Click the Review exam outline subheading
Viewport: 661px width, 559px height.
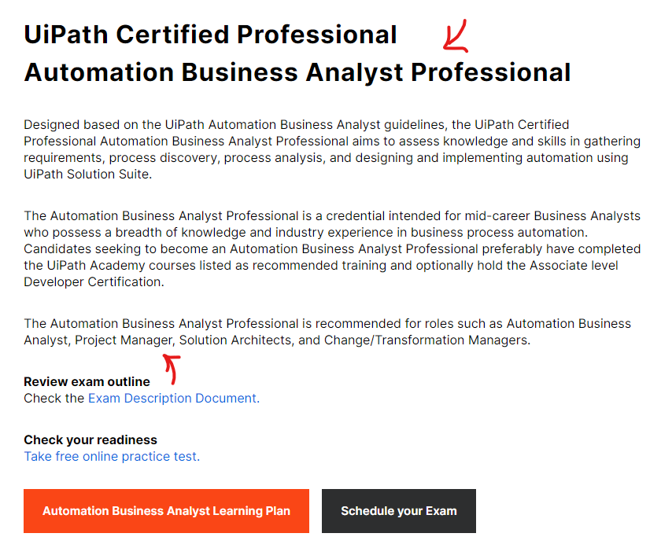point(87,381)
